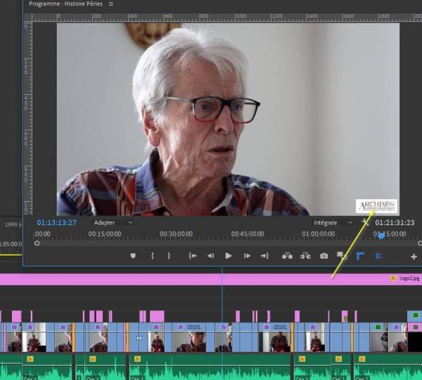Screen dimensions: 422x380
Task: Open the Intégrale playback resolution dropdown
Action: click(x=333, y=222)
